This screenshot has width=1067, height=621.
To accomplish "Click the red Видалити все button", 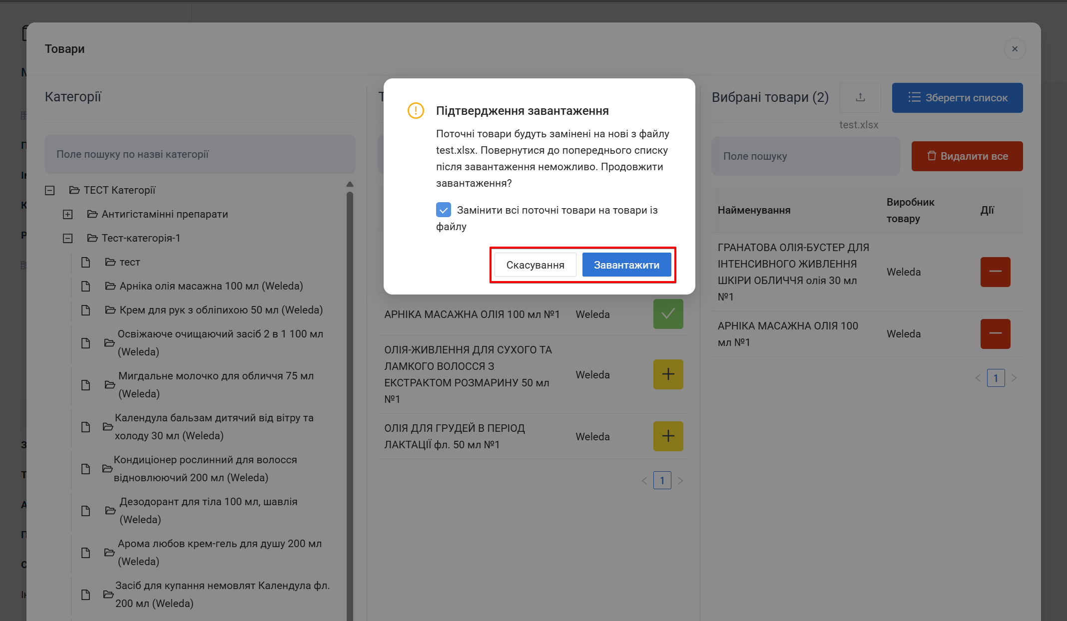I will coord(966,156).
